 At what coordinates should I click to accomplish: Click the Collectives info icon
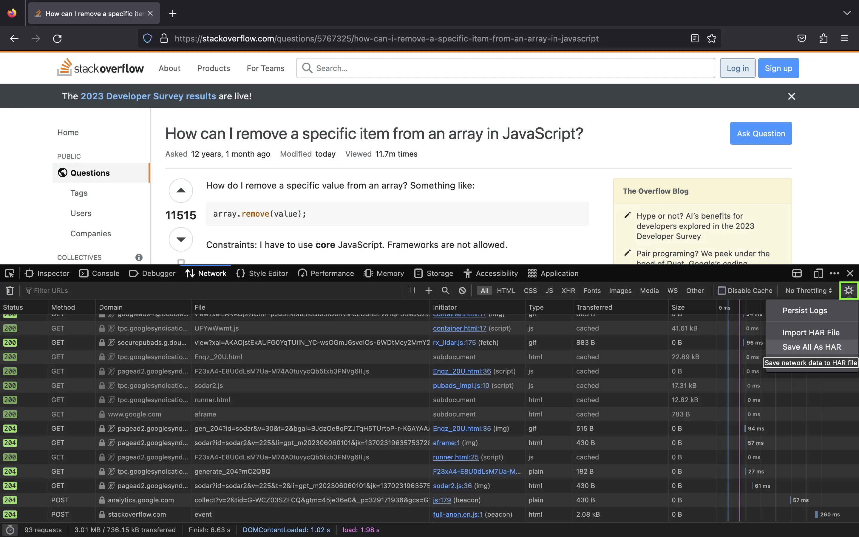[139, 257]
